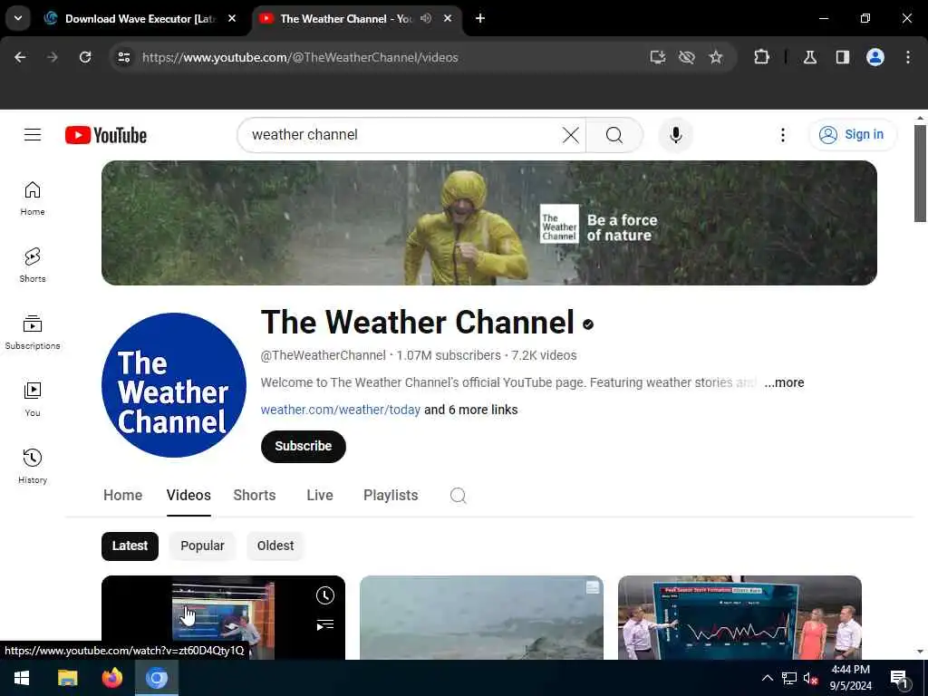
Task: Open Shorts in the sidebar
Action: 33,266
